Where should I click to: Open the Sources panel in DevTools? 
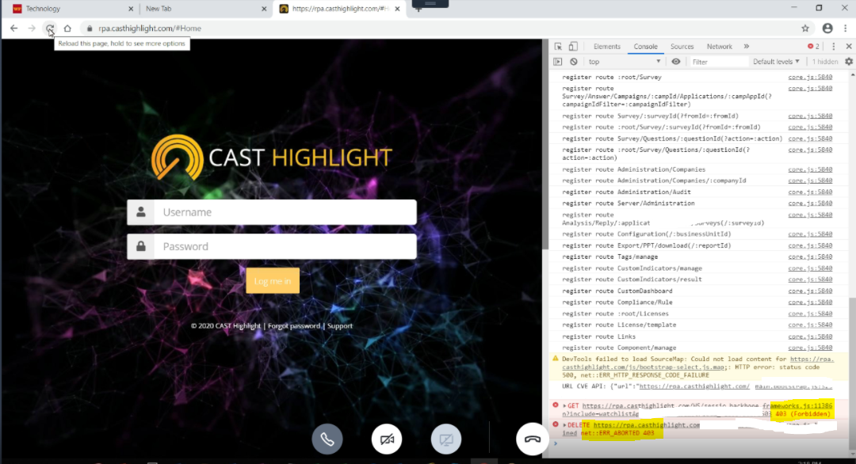tap(682, 47)
